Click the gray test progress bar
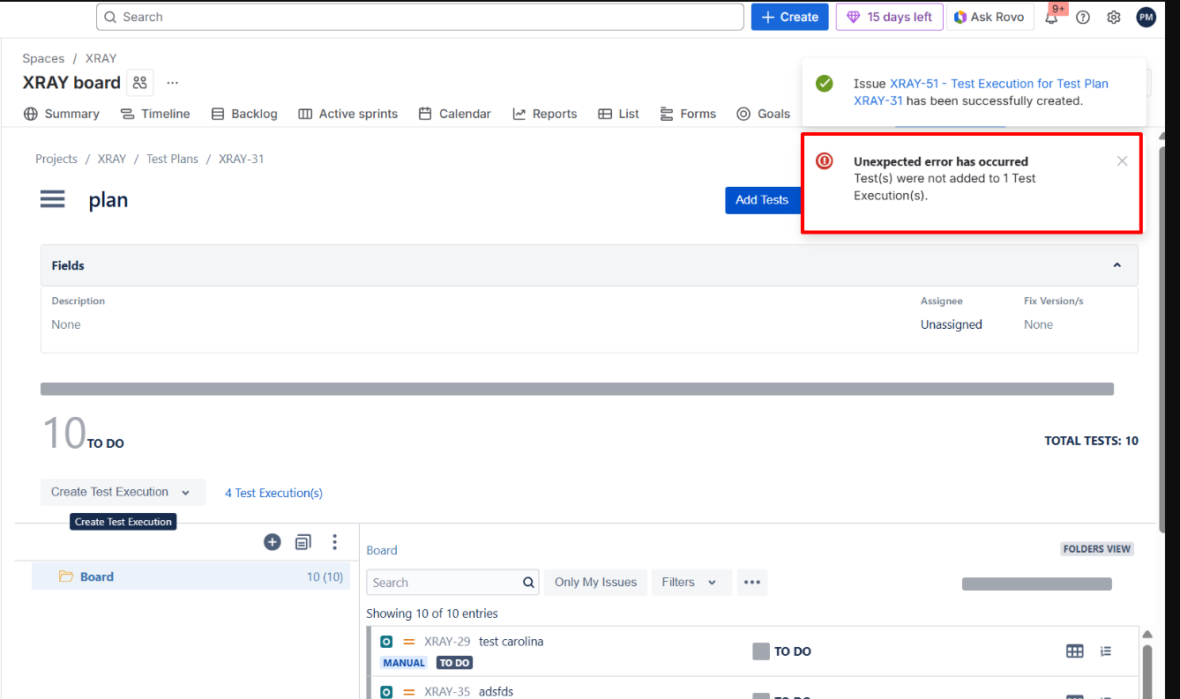The image size is (1180, 699). [577, 389]
